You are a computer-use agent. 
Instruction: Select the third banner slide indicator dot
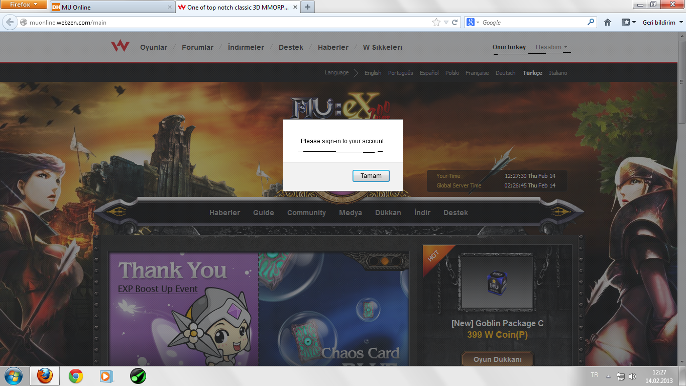click(396, 261)
